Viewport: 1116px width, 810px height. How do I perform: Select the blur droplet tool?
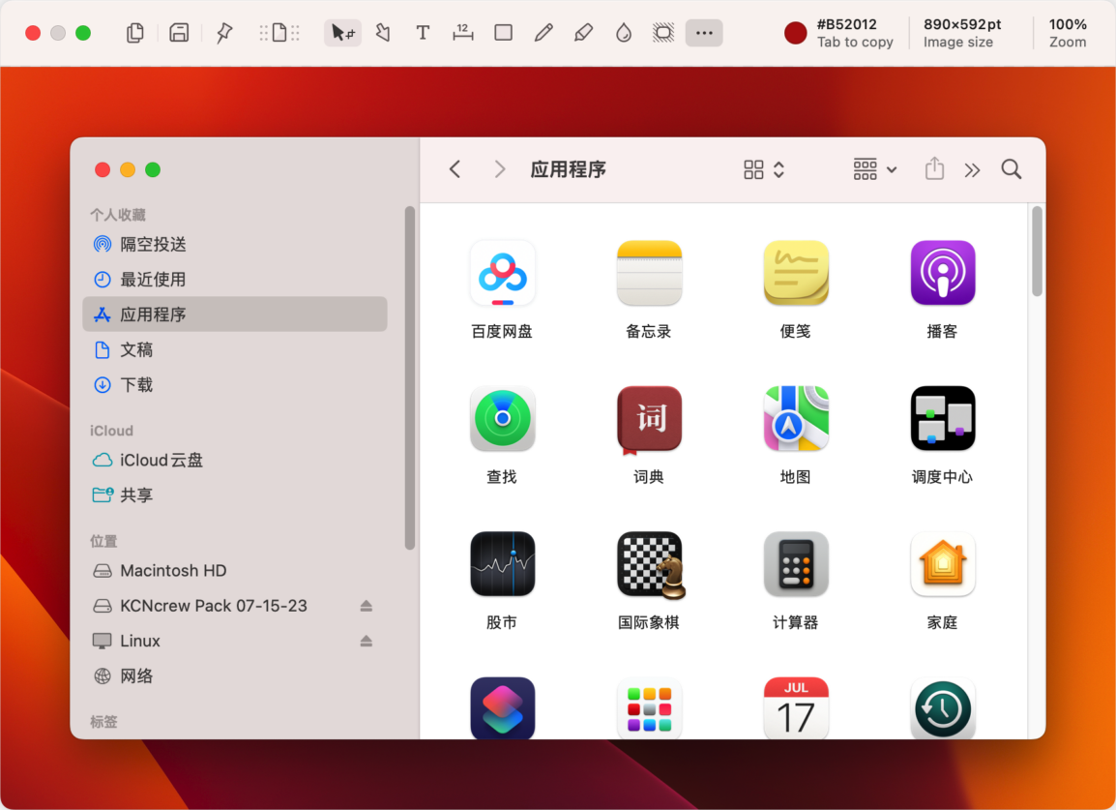click(624, 33)
